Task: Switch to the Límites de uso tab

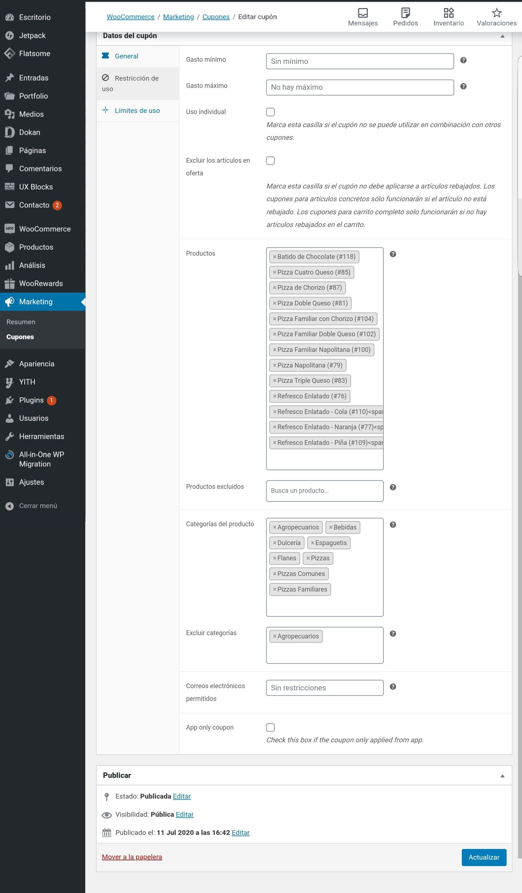Action: click(138, 111)
